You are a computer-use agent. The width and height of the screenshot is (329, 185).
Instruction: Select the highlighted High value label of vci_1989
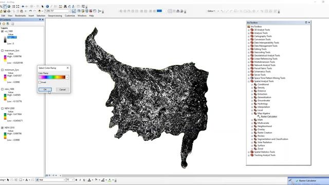[x=12, y=38]
